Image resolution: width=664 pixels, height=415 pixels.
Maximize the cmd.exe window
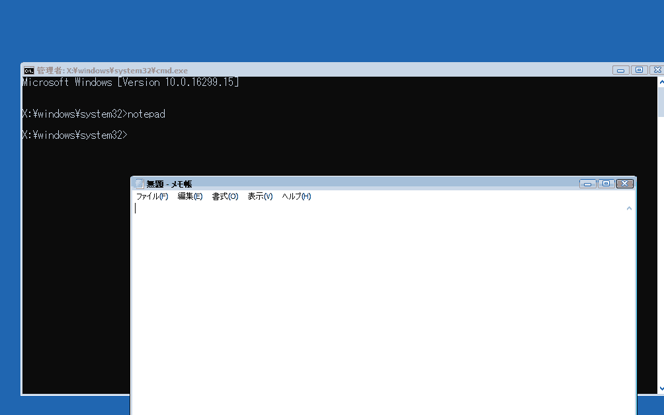(639, 70)
